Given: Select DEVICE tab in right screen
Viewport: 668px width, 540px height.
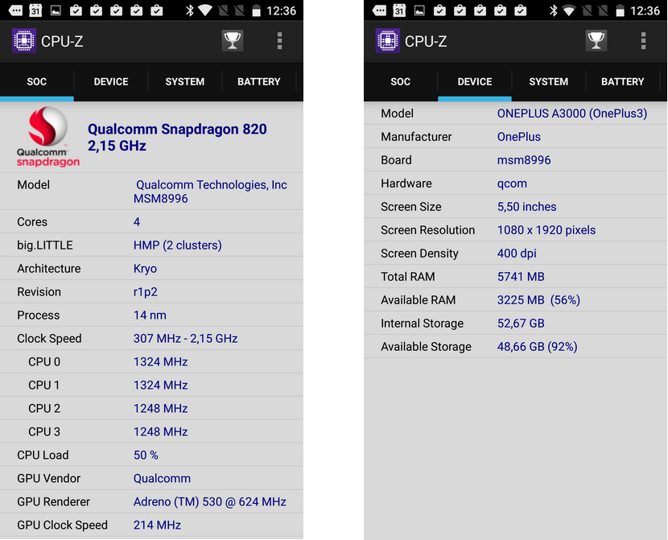Looking at the screenshot, I should [475, 81].
